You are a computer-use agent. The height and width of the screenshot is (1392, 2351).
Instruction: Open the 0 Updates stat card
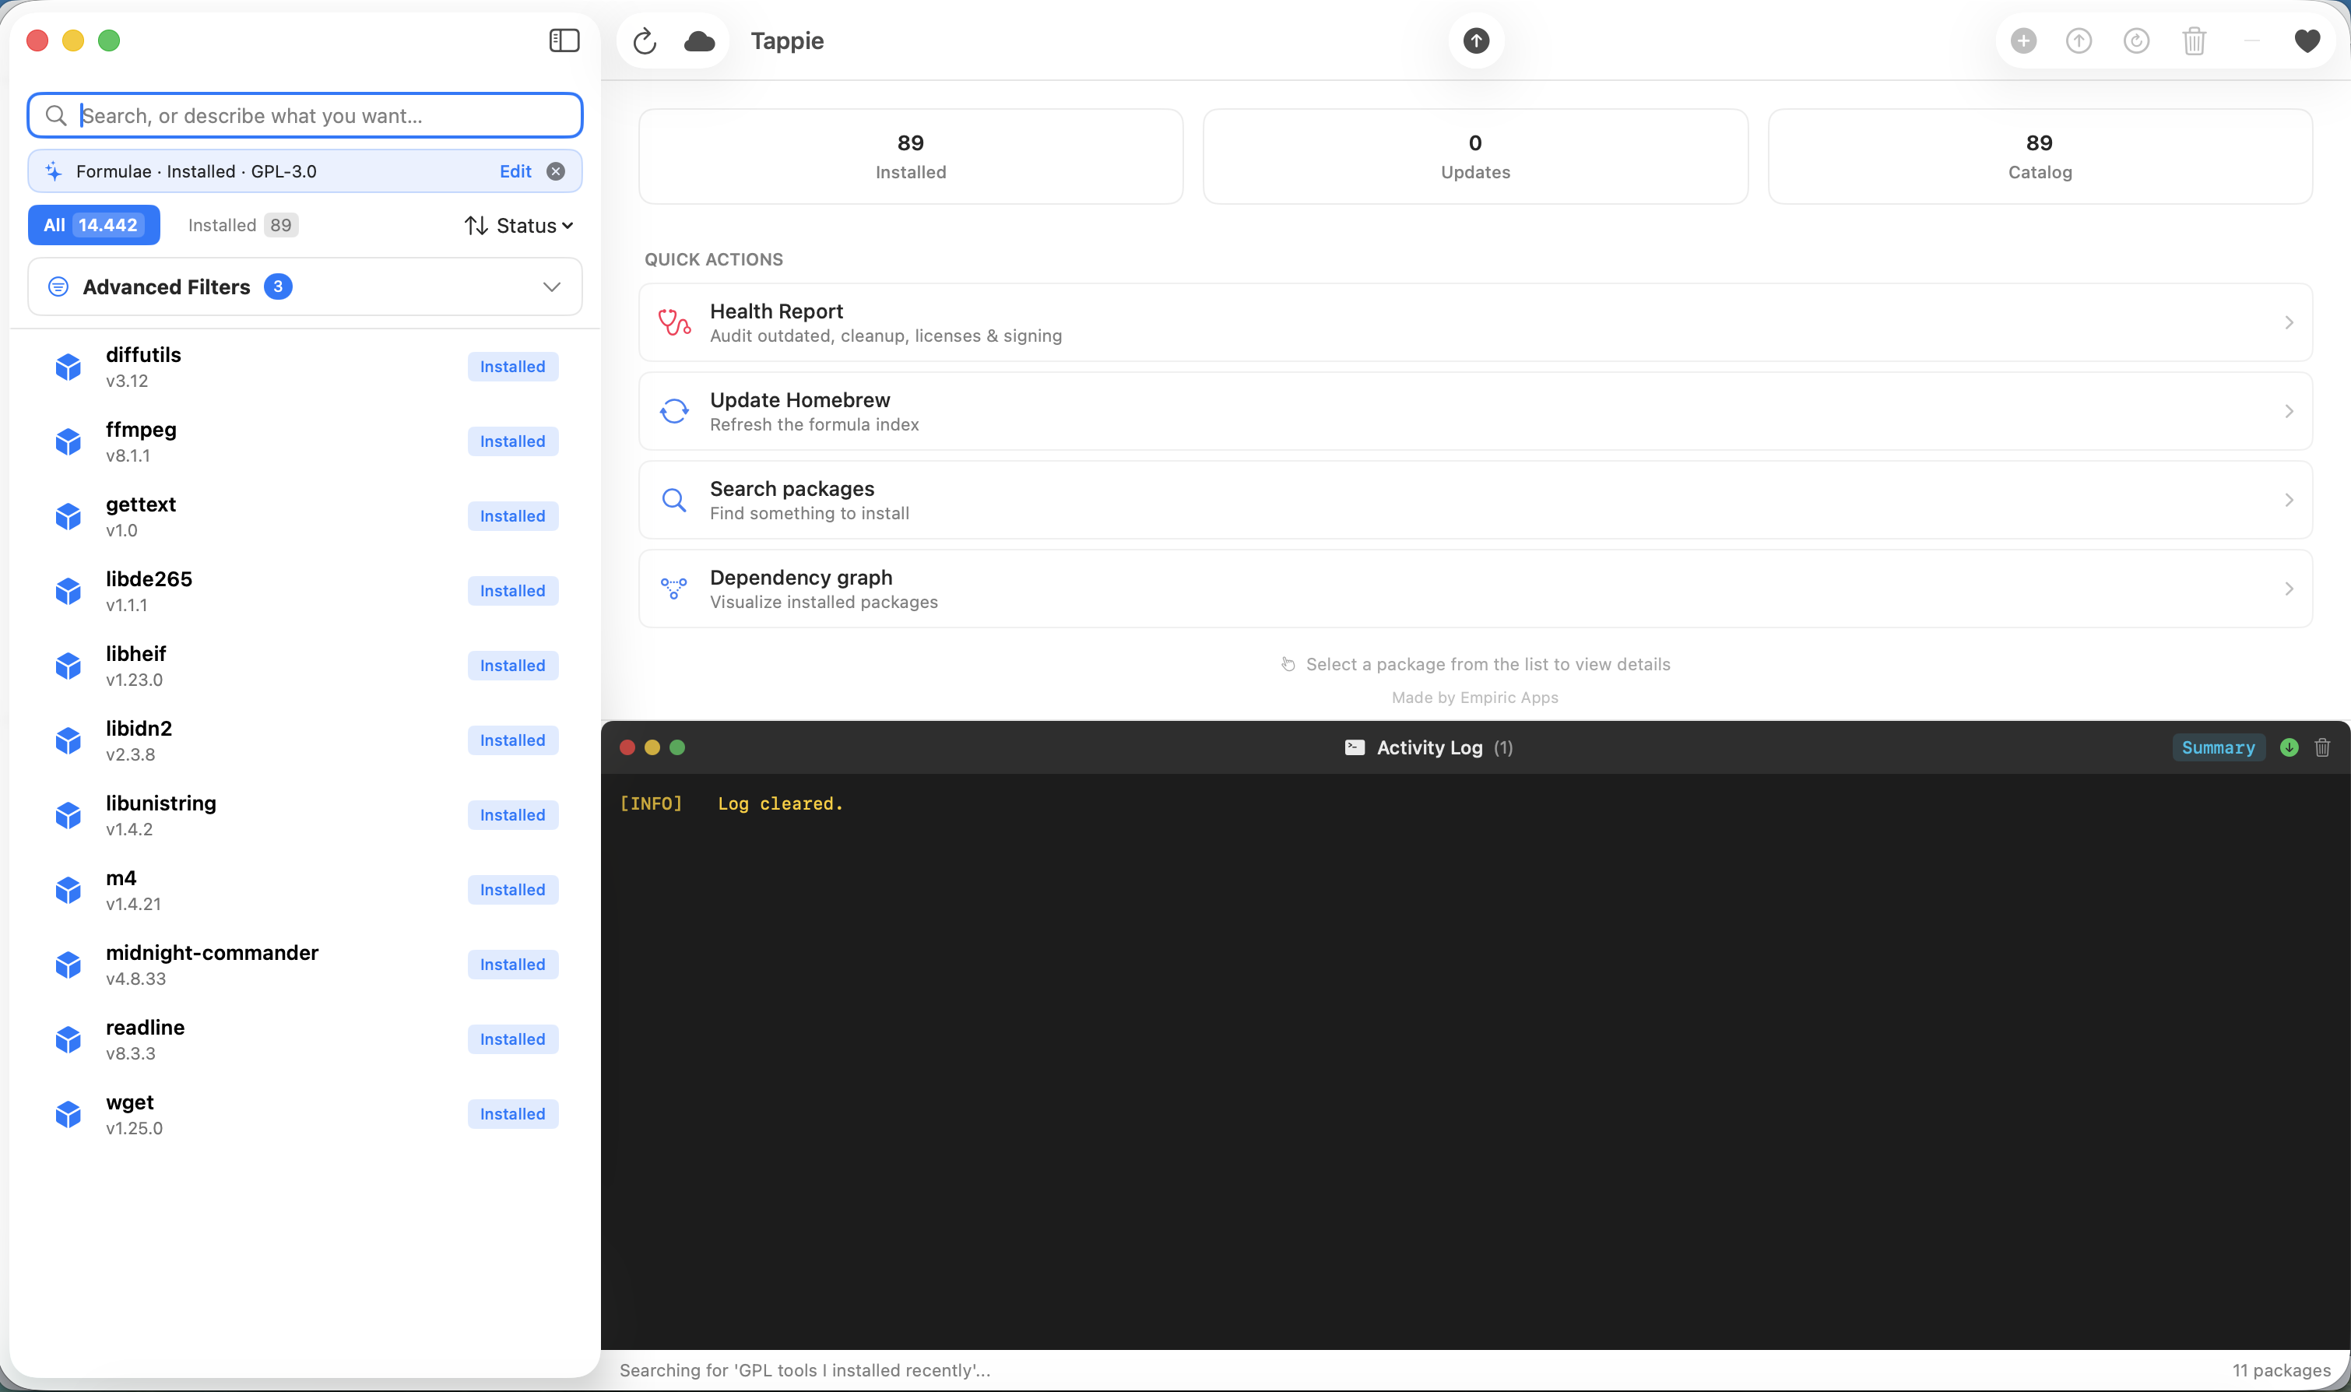click(1475, 156)
